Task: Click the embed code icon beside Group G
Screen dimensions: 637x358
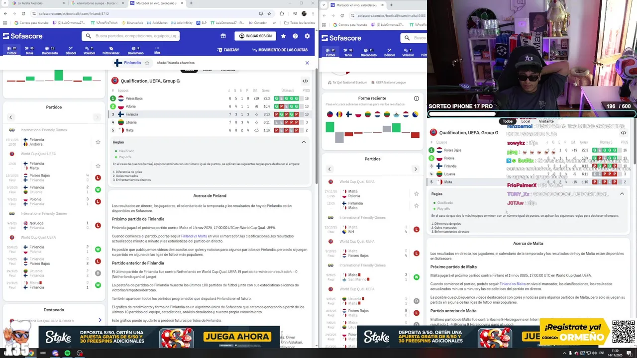Action: coord(305,81)
